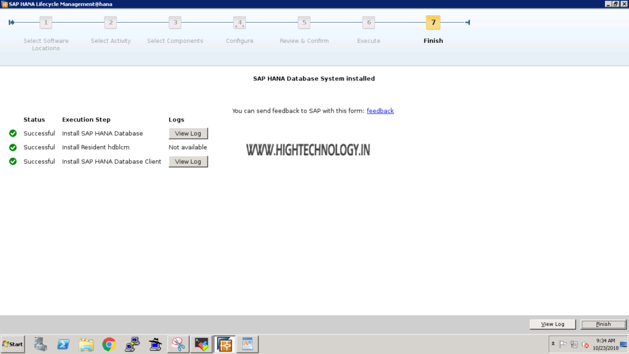Open the document editor taskbar icon
The image size is (629, 354).
(x=248, y=344)
